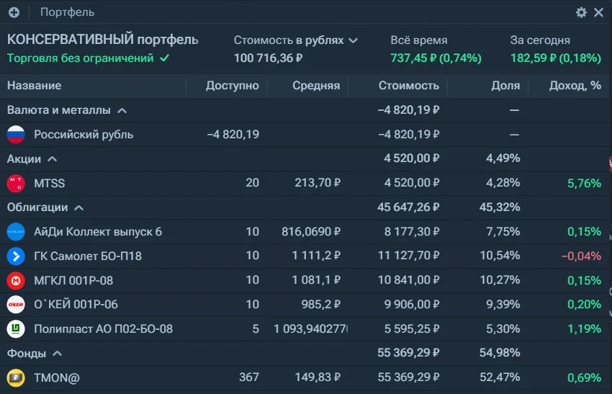Click the Полипласт bond logo icon
The height and width of the screenshot is (394, 612).
coord(16,328)
